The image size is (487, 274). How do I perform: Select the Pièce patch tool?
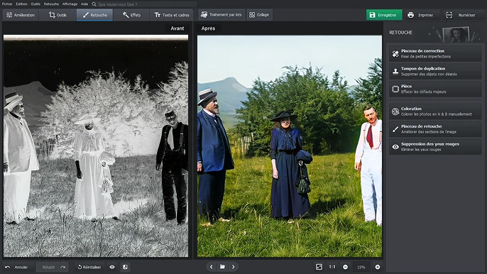[x=435, y=89]
